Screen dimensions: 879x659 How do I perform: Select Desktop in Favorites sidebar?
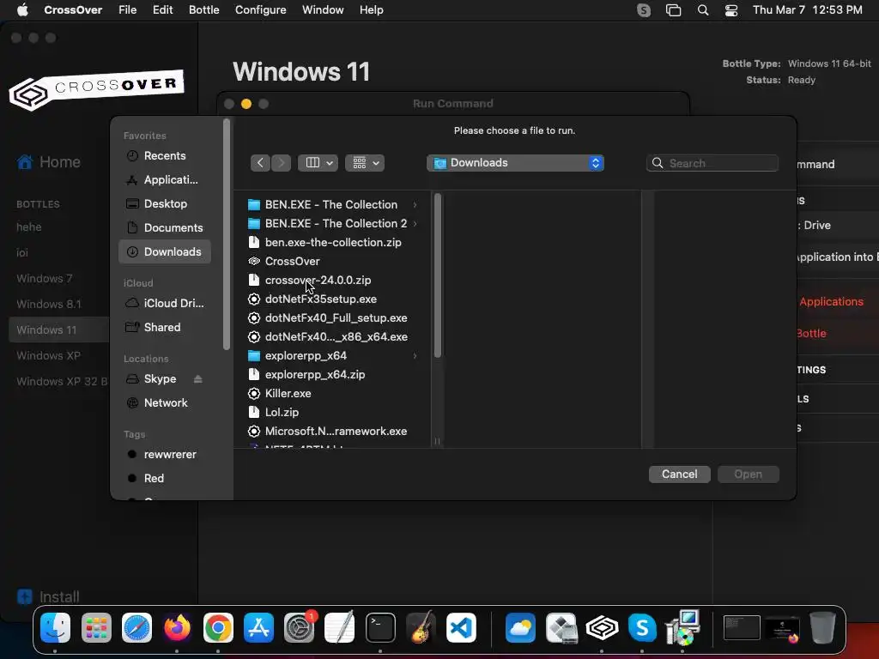click(x=165, y=204)
